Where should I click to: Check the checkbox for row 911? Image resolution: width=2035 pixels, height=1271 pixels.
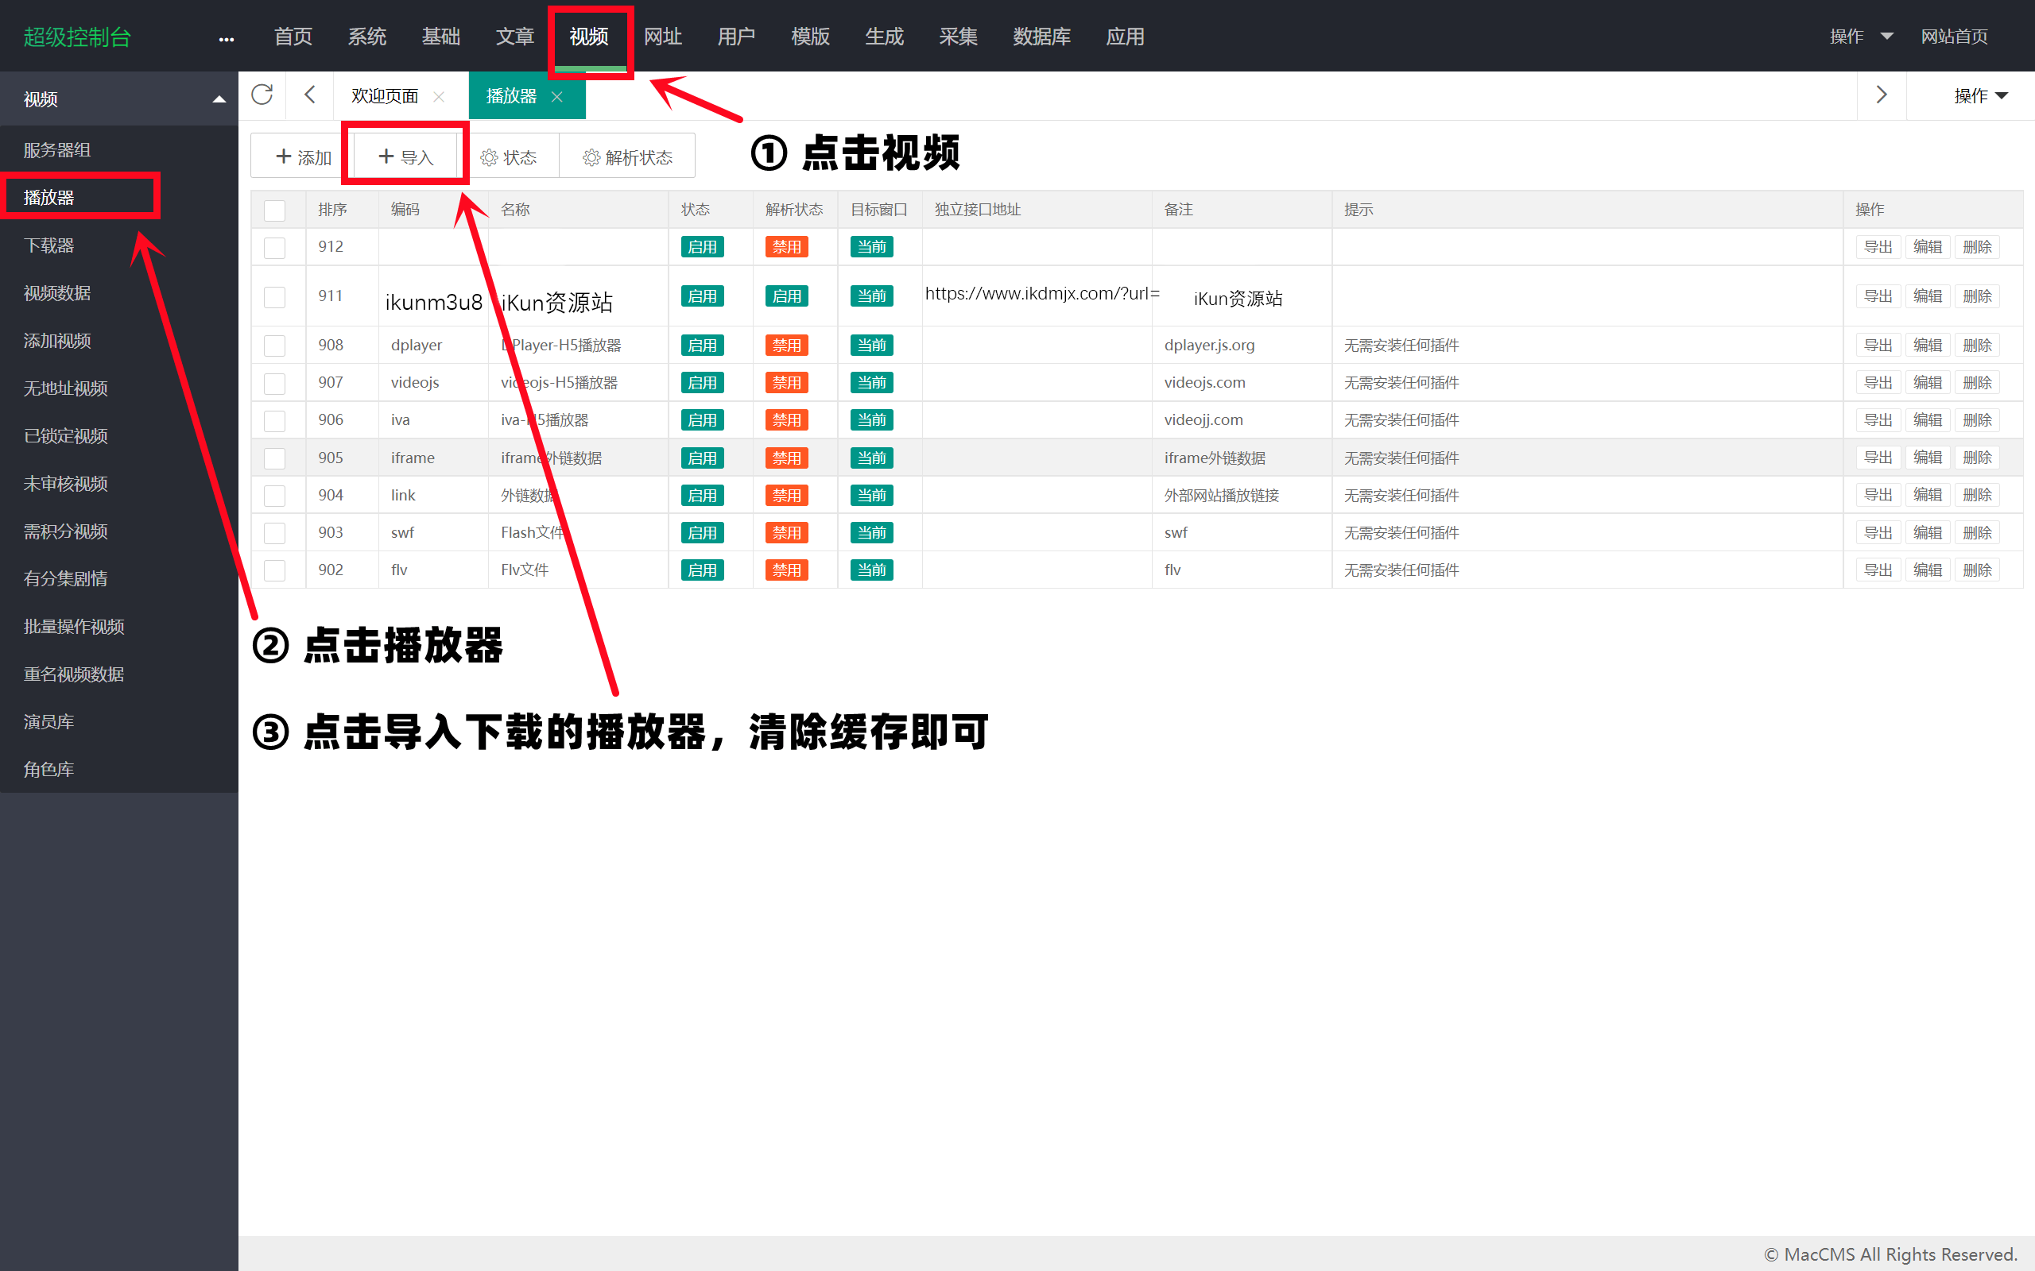tap(274, 297)
